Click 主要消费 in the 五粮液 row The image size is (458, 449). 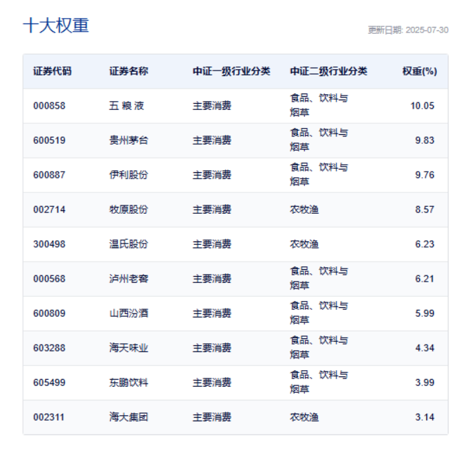[x=212, y=106]
